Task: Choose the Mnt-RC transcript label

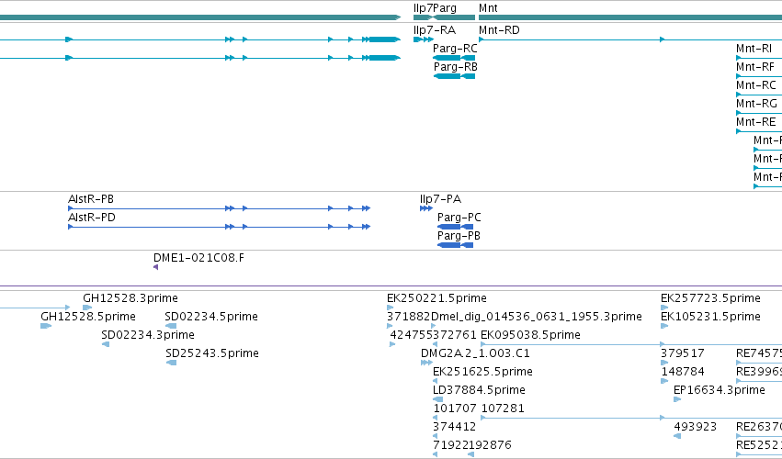Action: (756, 85)
